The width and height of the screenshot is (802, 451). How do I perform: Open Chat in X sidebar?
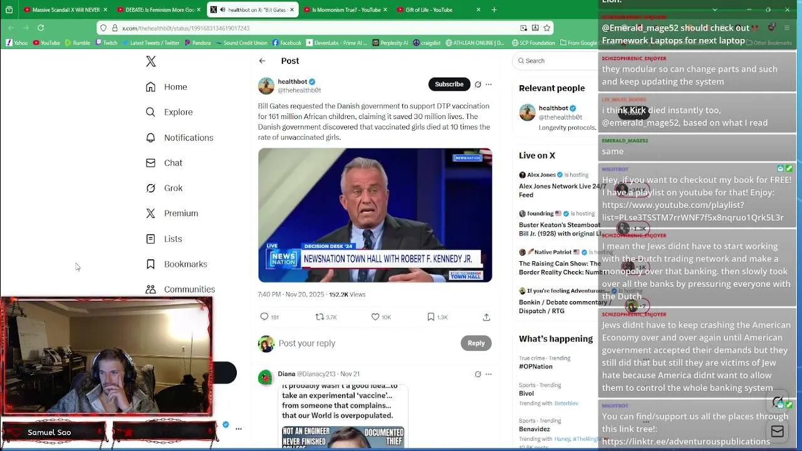tap(164, 163)
